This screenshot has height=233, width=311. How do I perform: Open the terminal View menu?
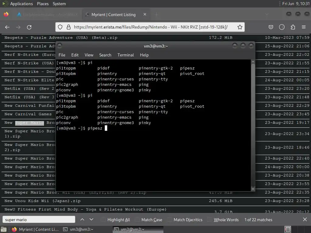coord(89,55)
